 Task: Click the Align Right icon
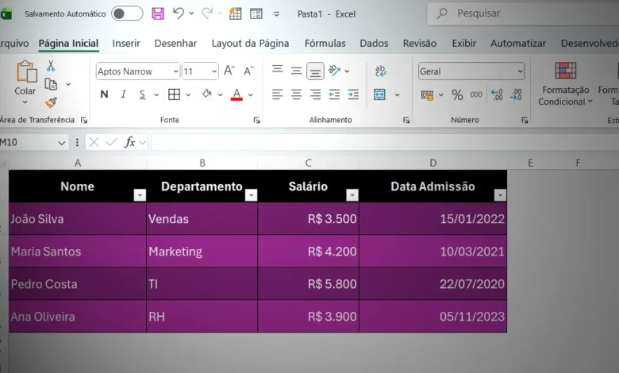[x=315, y=94]
